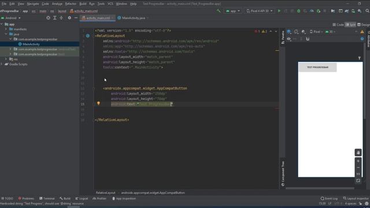
Task: Collapse the java folder
Action: (6, 34)
